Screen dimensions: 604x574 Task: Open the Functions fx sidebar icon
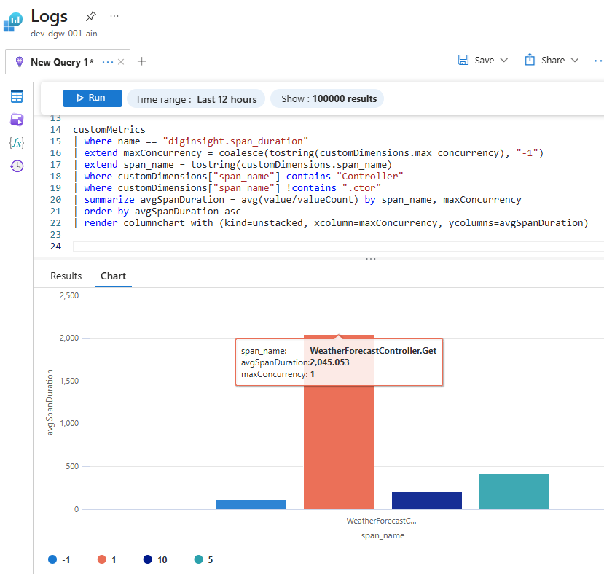click(16, 142)
